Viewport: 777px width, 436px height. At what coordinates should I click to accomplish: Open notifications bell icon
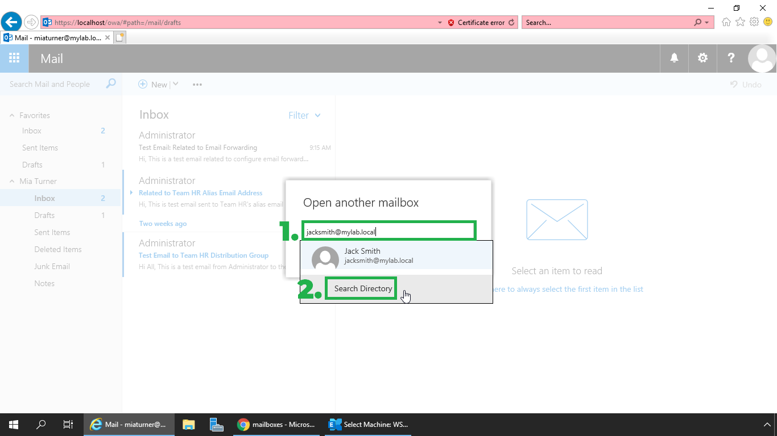(x=674, y=58)
